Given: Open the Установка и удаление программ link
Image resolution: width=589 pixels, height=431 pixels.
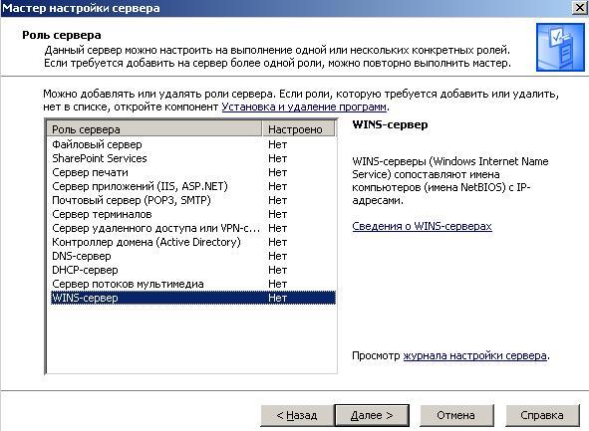Looking at the screenshot, I should (304, 107).
